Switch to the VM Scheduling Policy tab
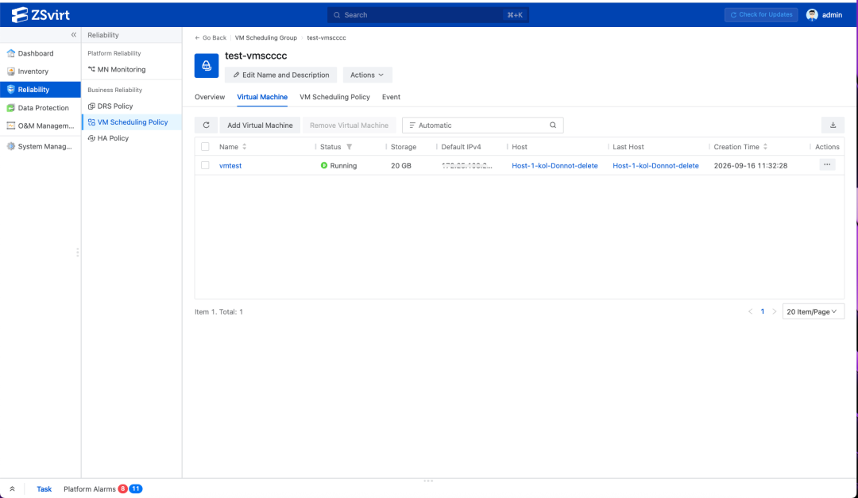This screenshot has height=498, width=858. 335,97
